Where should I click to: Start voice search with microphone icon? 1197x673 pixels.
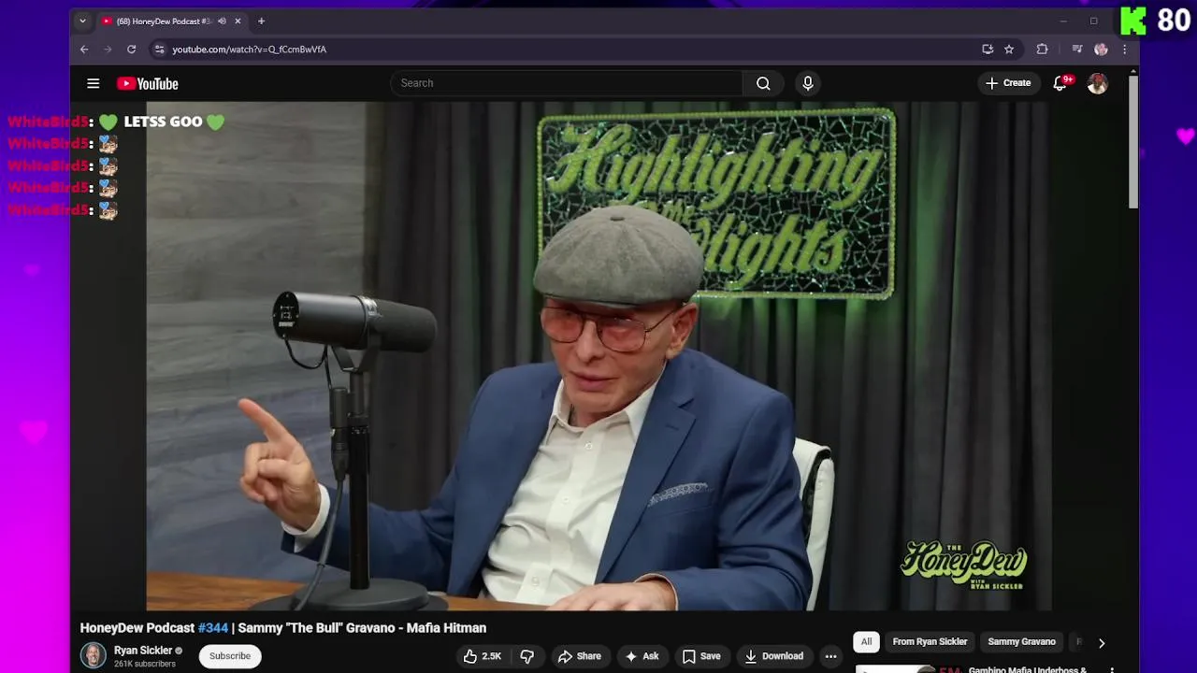[808, 83]
